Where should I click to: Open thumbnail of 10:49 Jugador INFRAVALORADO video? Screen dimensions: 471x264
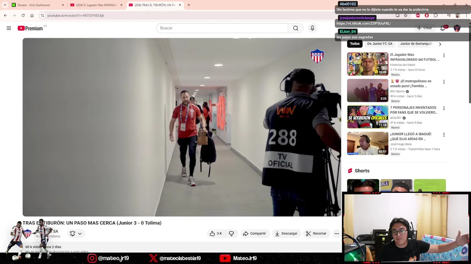[x=368, y=64]
